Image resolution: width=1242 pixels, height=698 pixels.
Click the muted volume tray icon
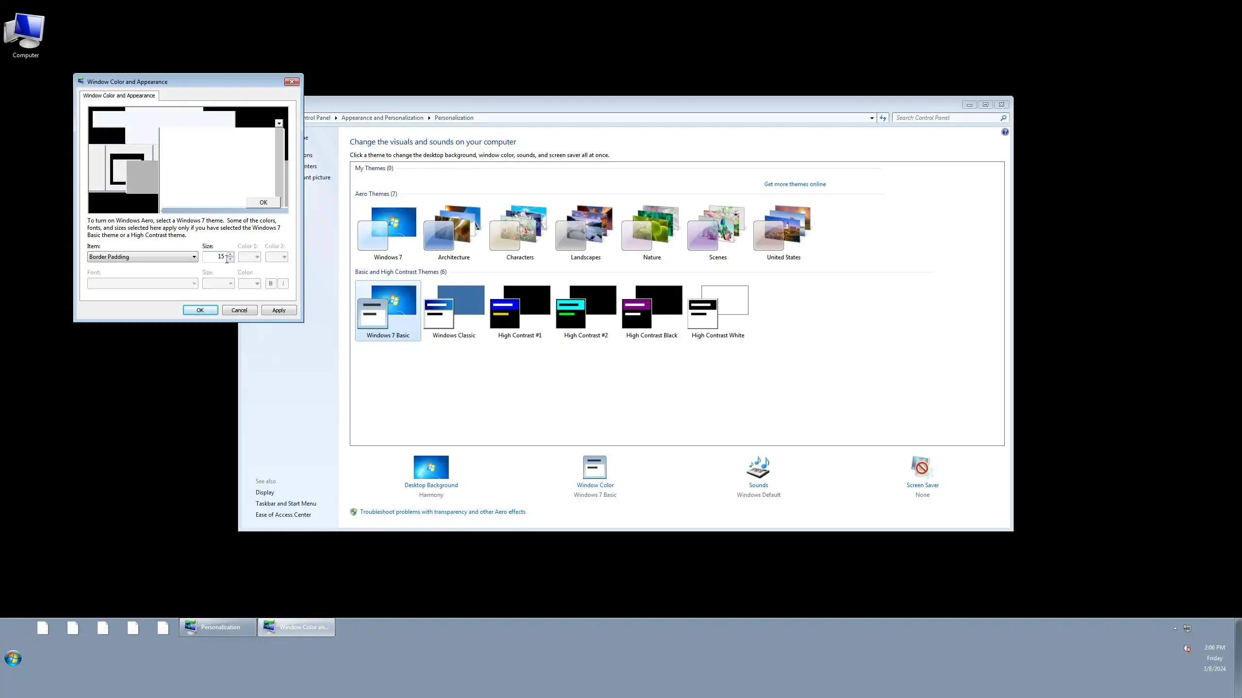tap(1186, 649)
